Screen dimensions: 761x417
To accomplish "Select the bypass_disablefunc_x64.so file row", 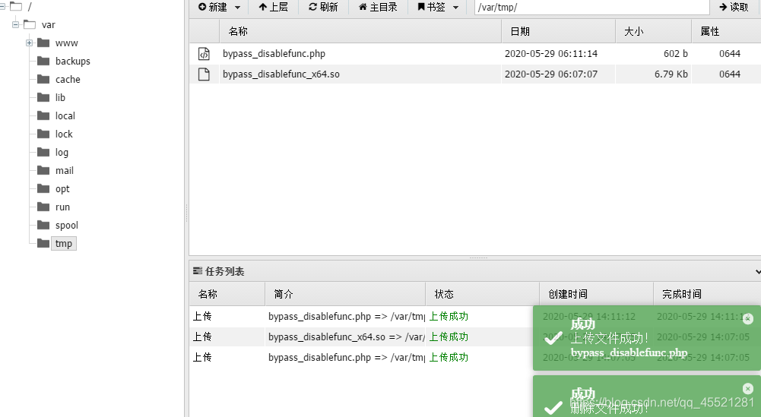I will pos(474,74).
